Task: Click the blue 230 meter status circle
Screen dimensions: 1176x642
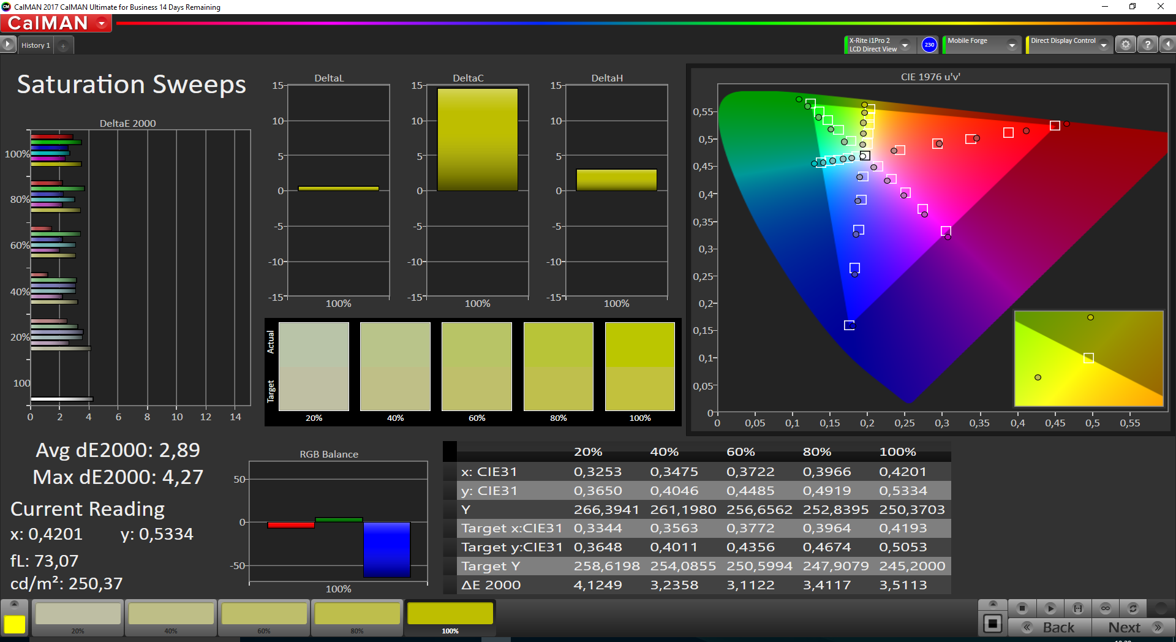Action: point(929,45)
